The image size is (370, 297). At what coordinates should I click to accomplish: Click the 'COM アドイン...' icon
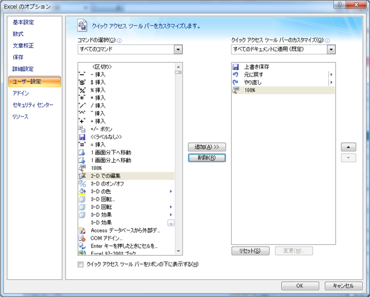click(82, 238)
